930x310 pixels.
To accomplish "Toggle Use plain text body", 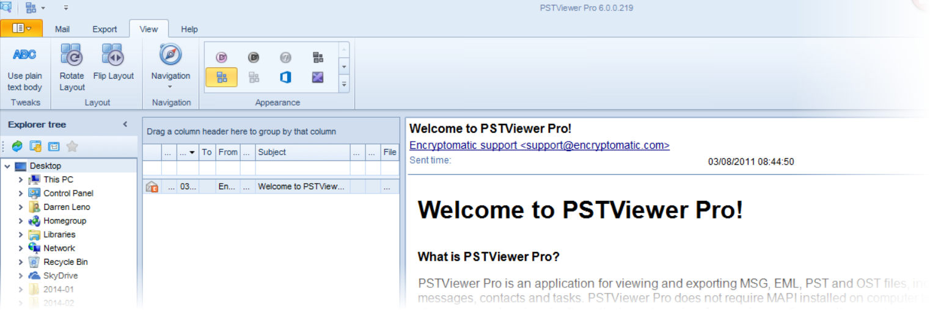I will click(25, 67).
